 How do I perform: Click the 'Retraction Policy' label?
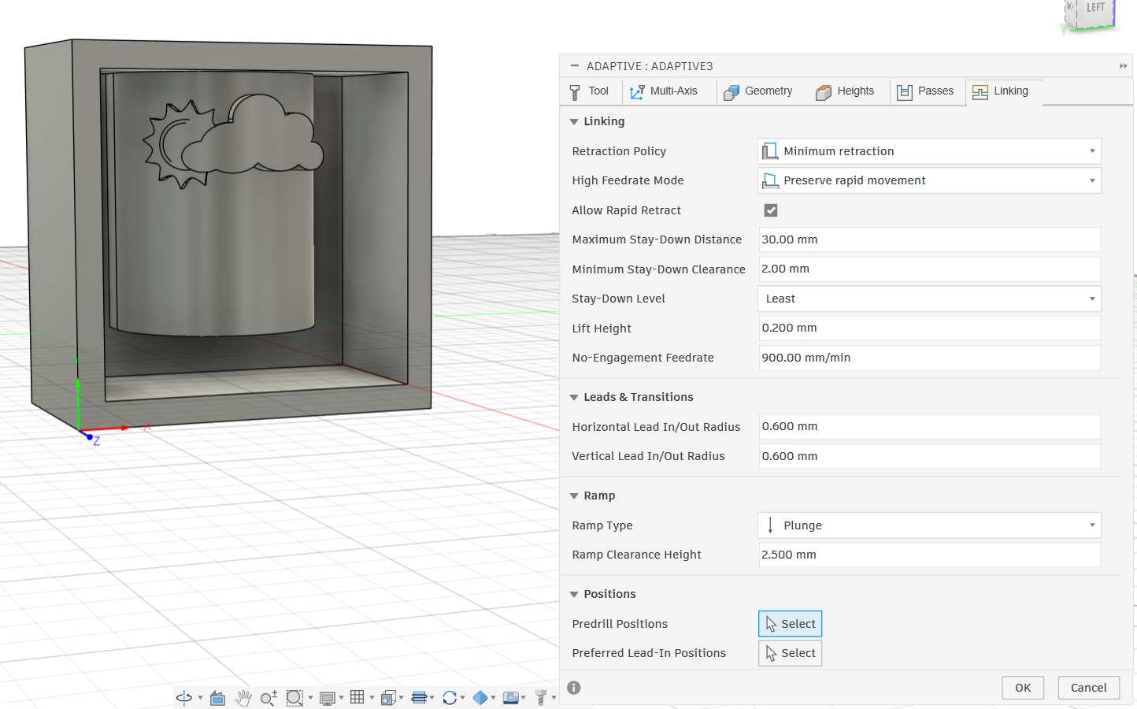[619, 151]
